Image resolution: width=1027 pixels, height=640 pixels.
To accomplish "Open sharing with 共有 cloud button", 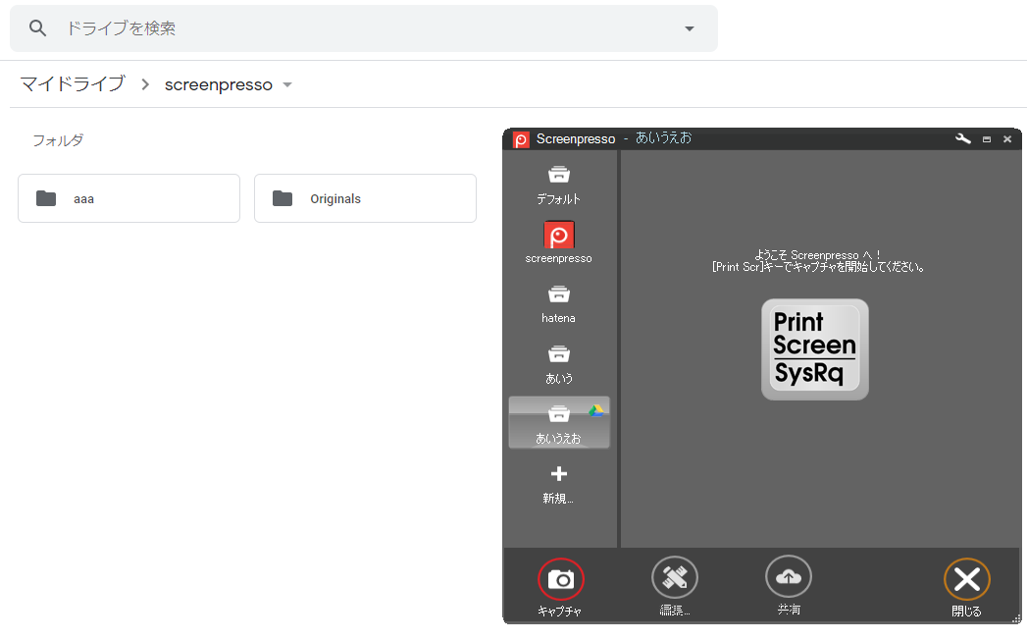I will tap(789, 577).
